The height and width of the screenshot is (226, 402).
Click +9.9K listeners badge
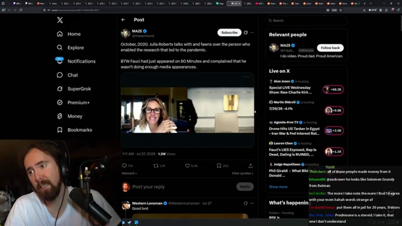point(334,110)
